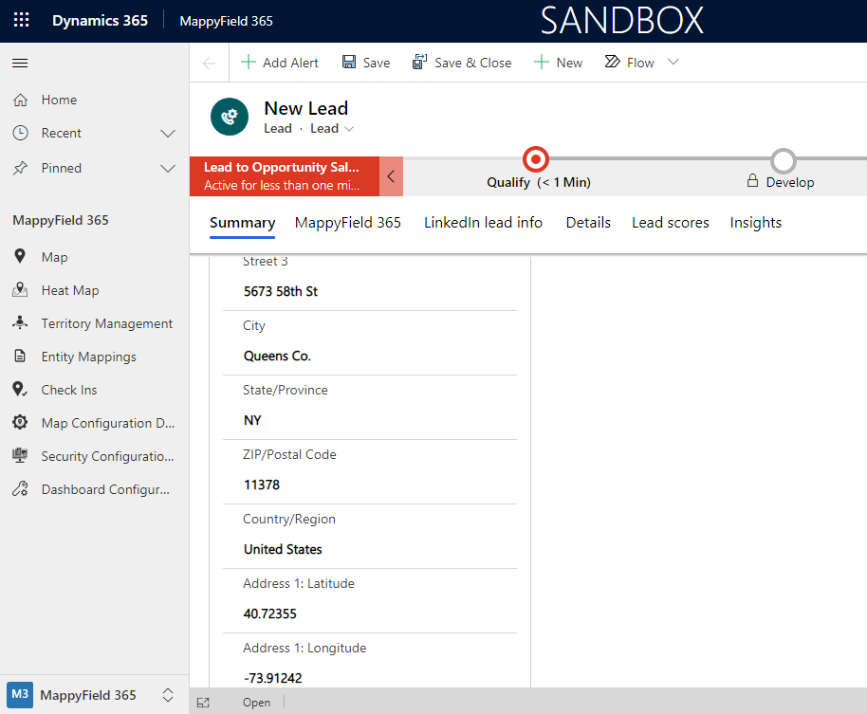The height and width of the screenshot is (714, 867).
Task: Click the Flow icon
Action: tap(612, 62)
